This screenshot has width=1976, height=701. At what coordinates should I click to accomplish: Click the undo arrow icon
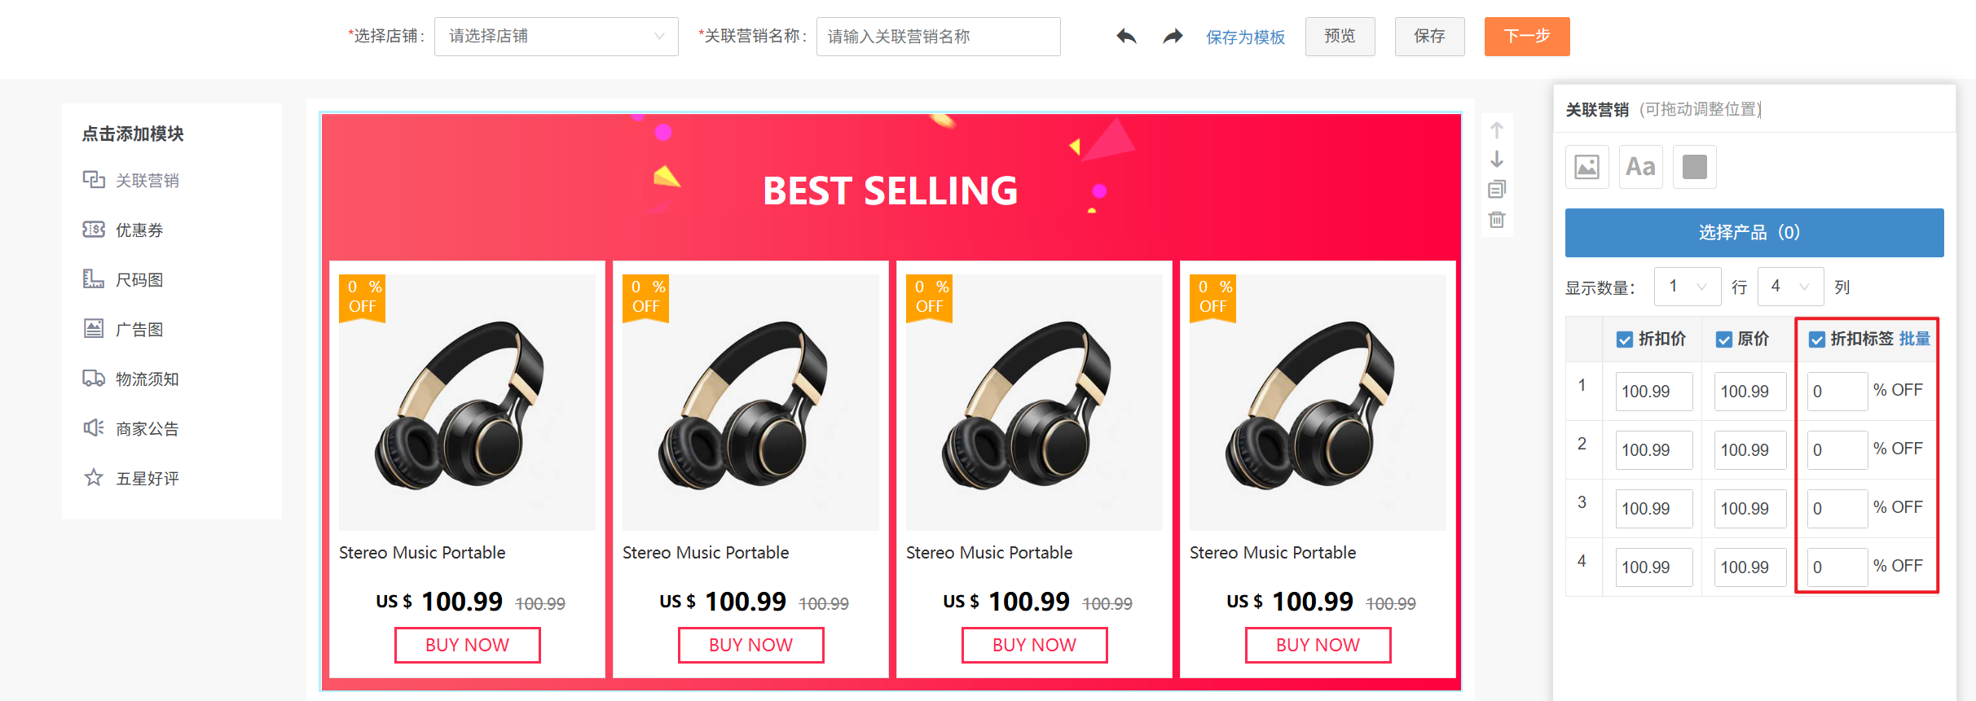[x=1126, y=37]
